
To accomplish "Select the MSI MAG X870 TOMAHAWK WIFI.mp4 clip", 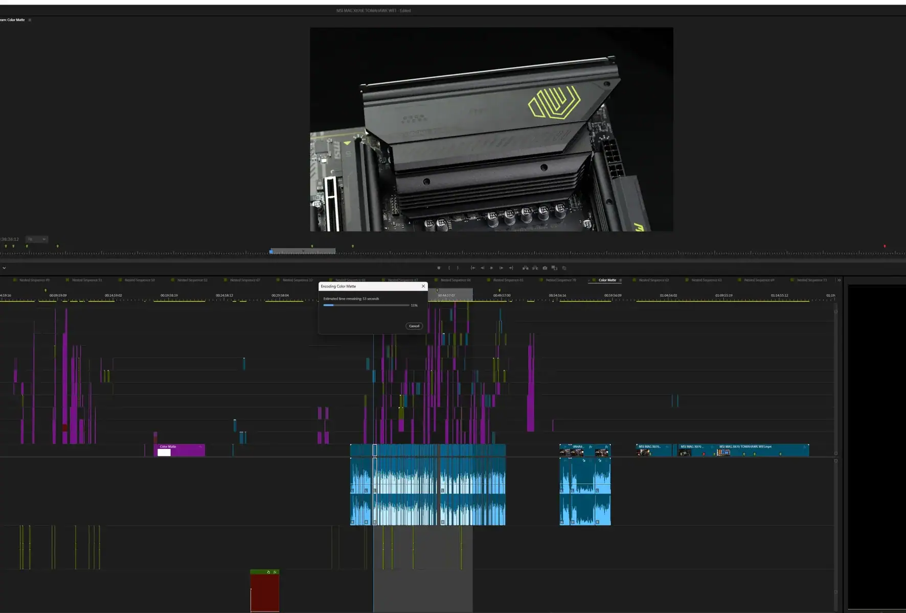I will point(762,450).
